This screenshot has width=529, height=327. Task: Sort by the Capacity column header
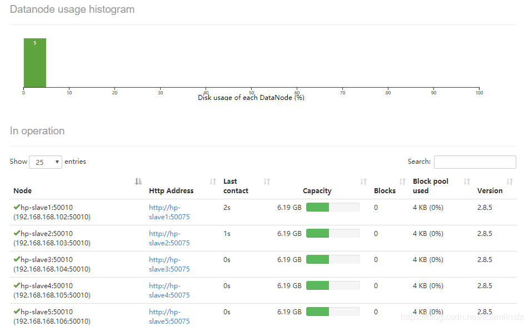[x=317, y=191]
